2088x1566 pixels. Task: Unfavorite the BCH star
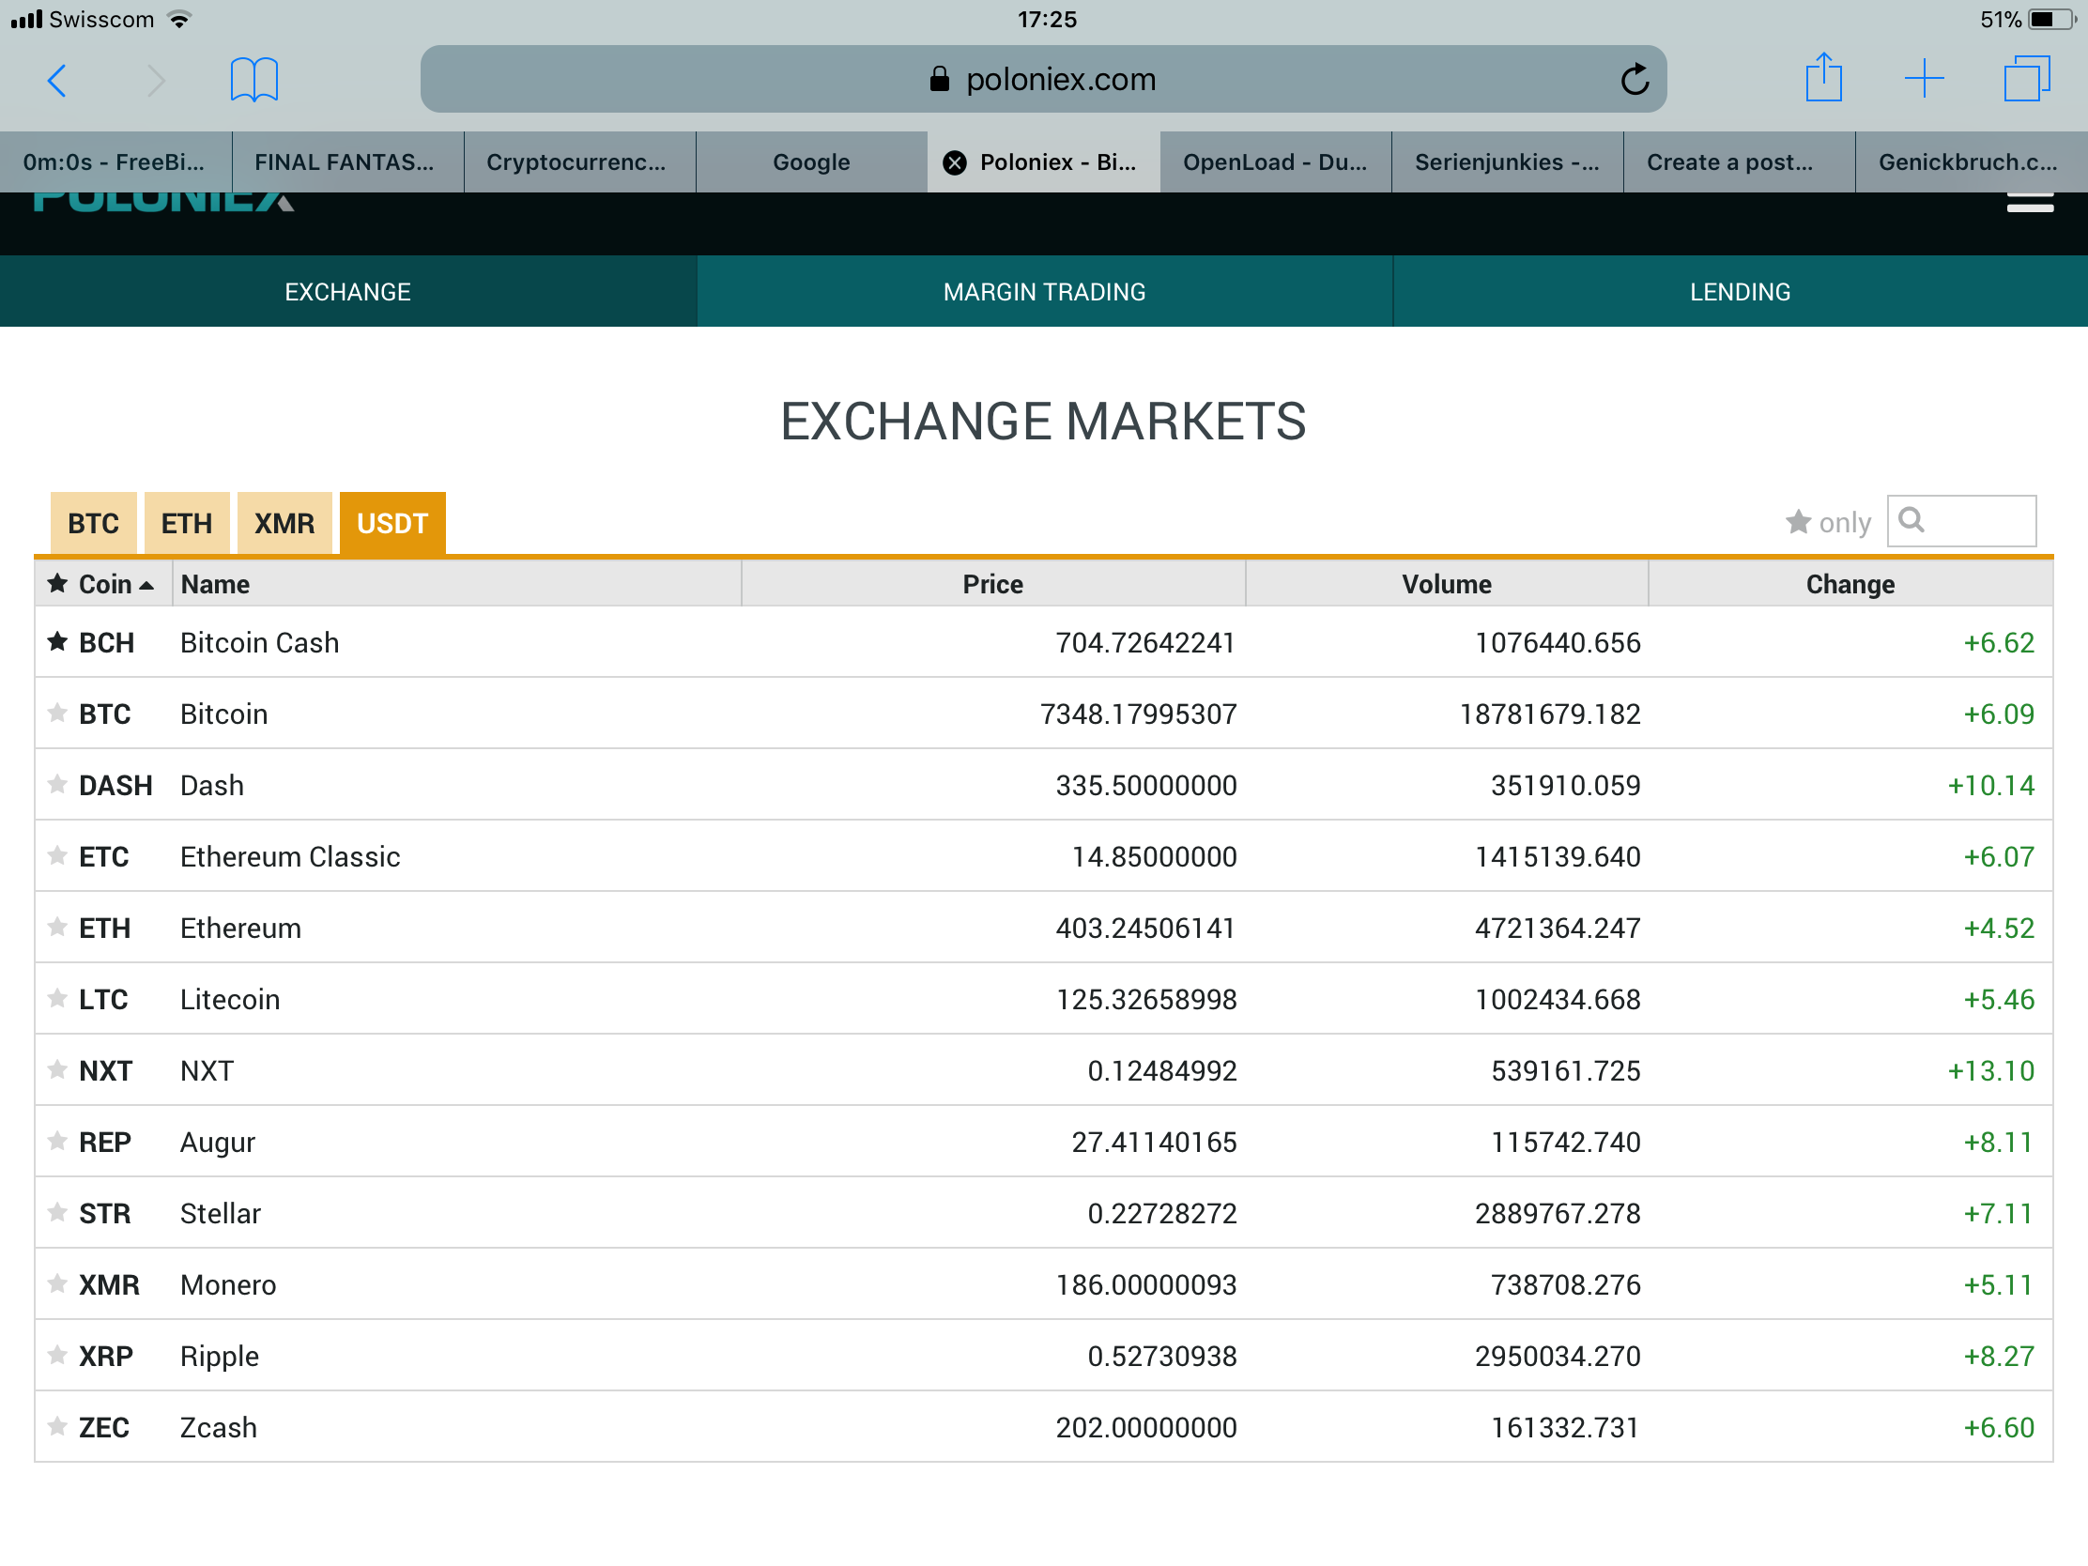(x=57, y=641)
